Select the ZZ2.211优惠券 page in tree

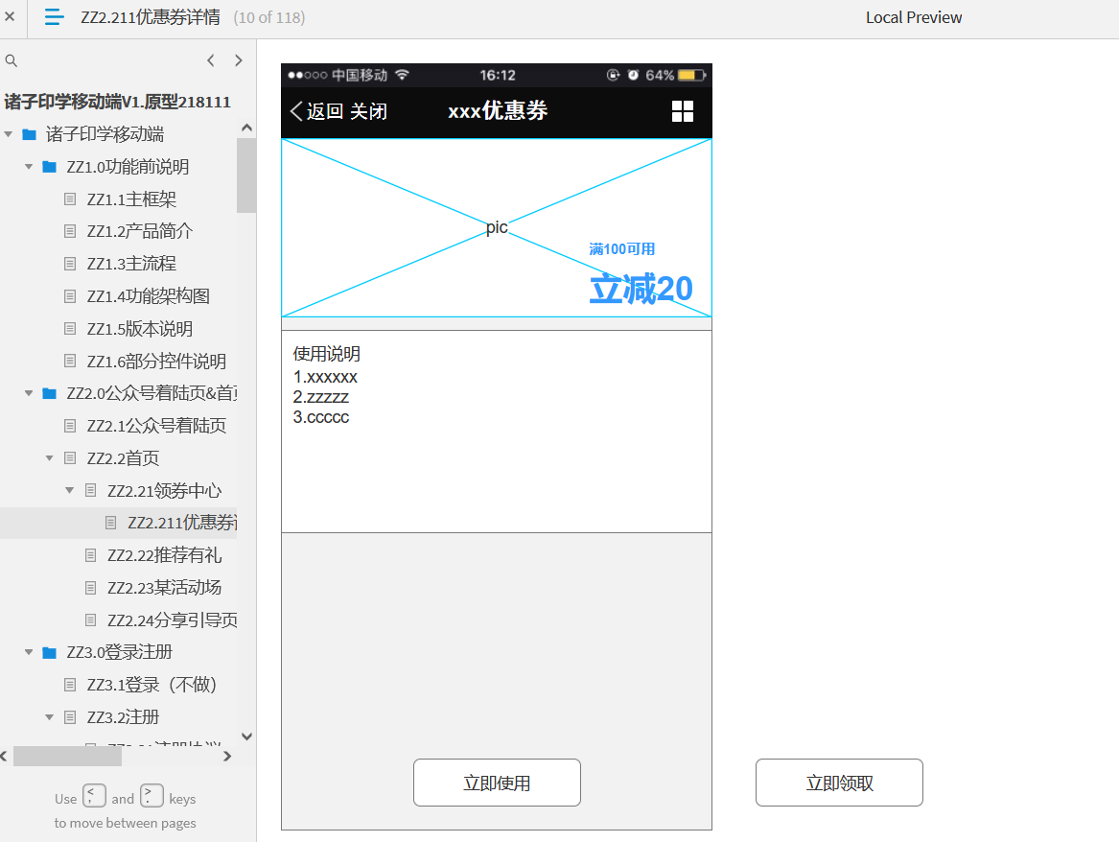[182, 523]
